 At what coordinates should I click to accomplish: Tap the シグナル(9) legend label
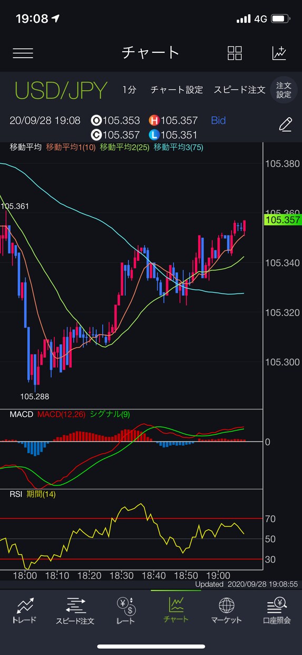click(x=110, y=414)
